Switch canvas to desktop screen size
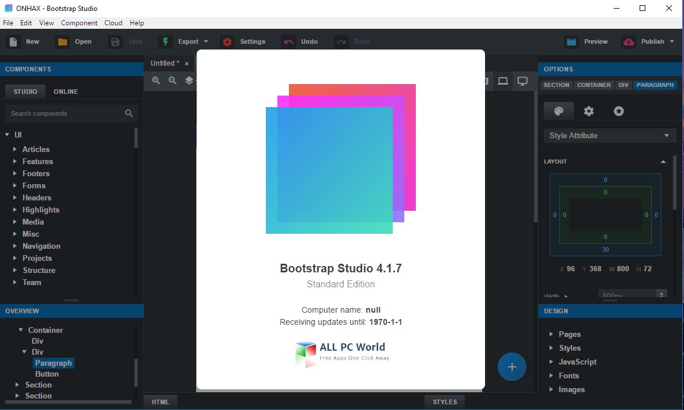This screenshot has width=684, height=410. 522,81
